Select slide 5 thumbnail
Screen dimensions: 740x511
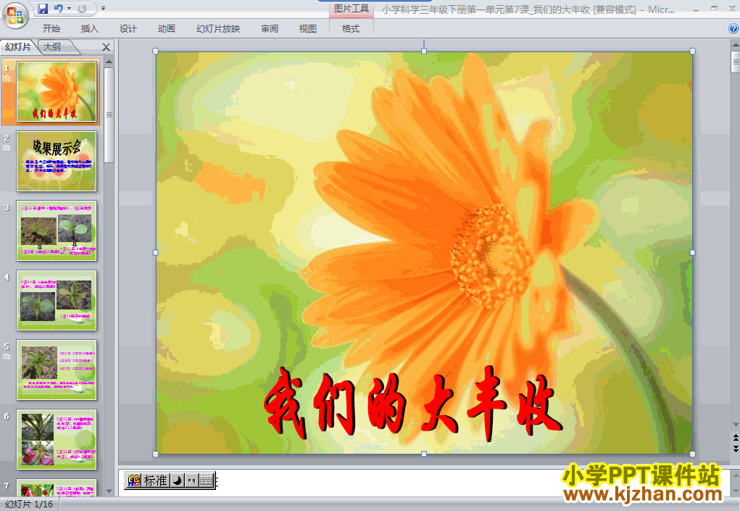coord(57,370)
